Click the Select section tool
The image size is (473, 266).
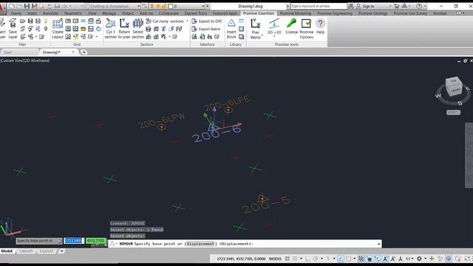coord(138,28)
